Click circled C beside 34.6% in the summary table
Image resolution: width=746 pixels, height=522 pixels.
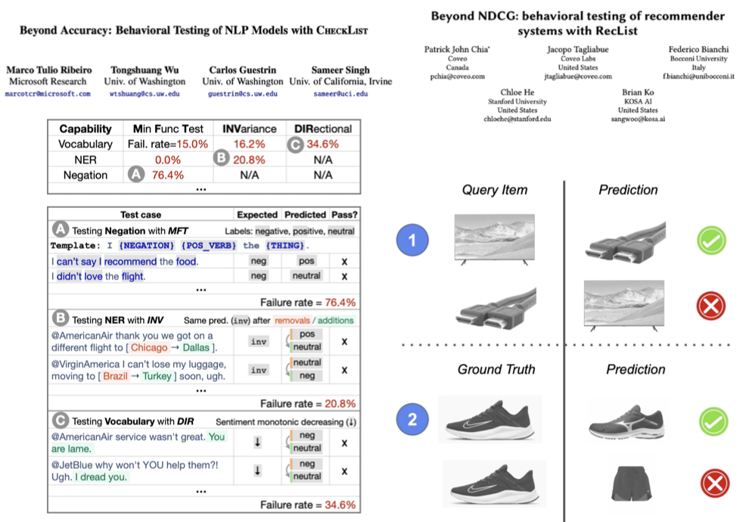[297, 144]
